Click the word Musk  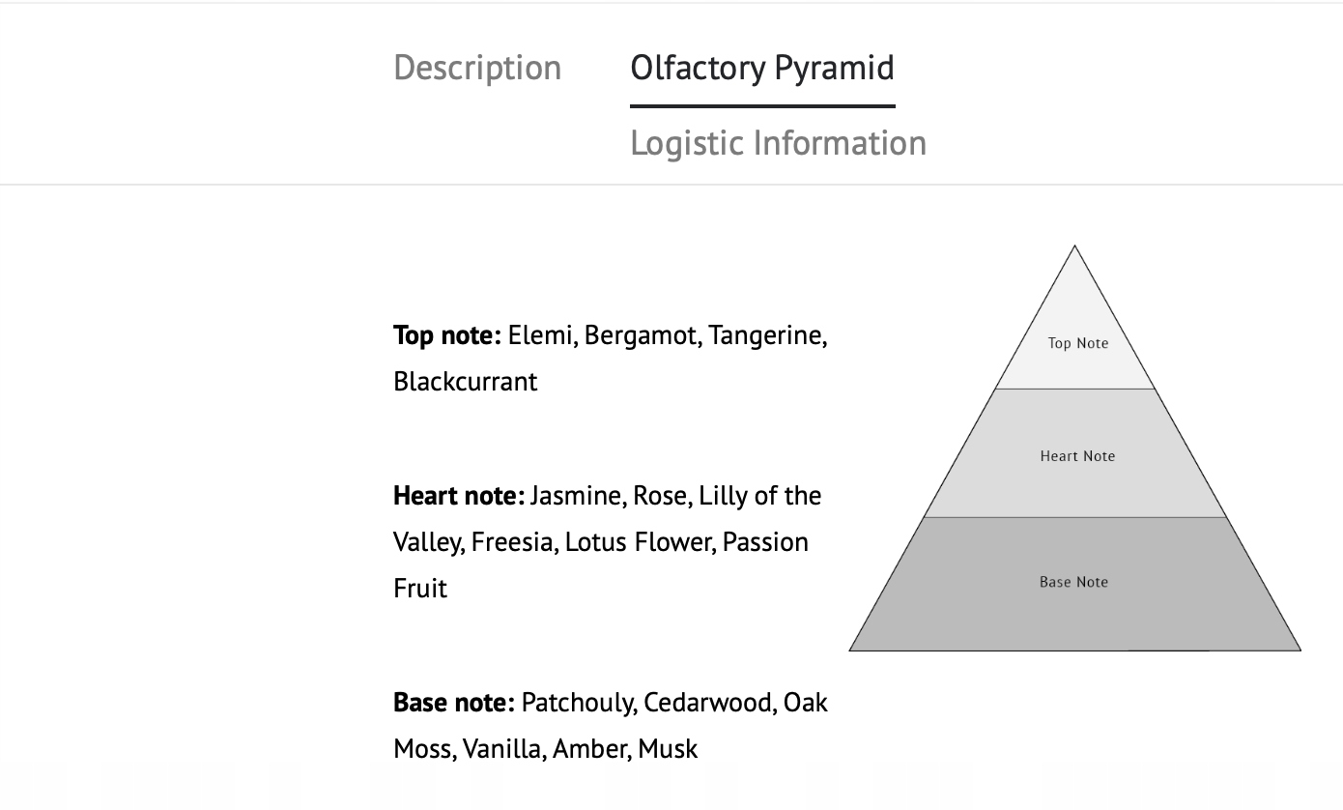[668, 748]
